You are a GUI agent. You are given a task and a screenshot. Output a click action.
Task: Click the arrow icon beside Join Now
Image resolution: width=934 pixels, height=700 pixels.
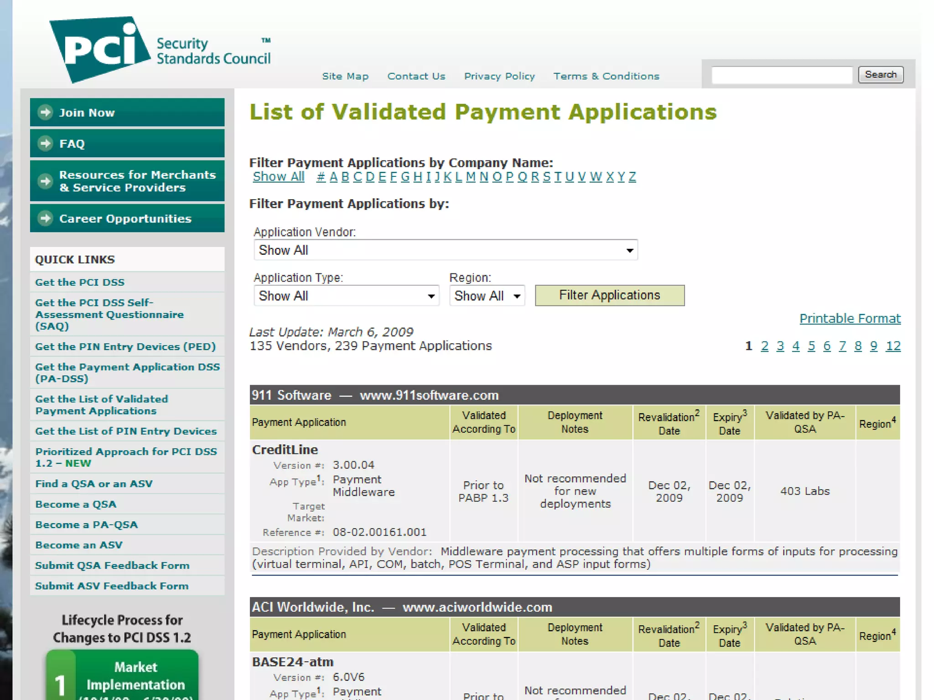click(x=45, y=112)
